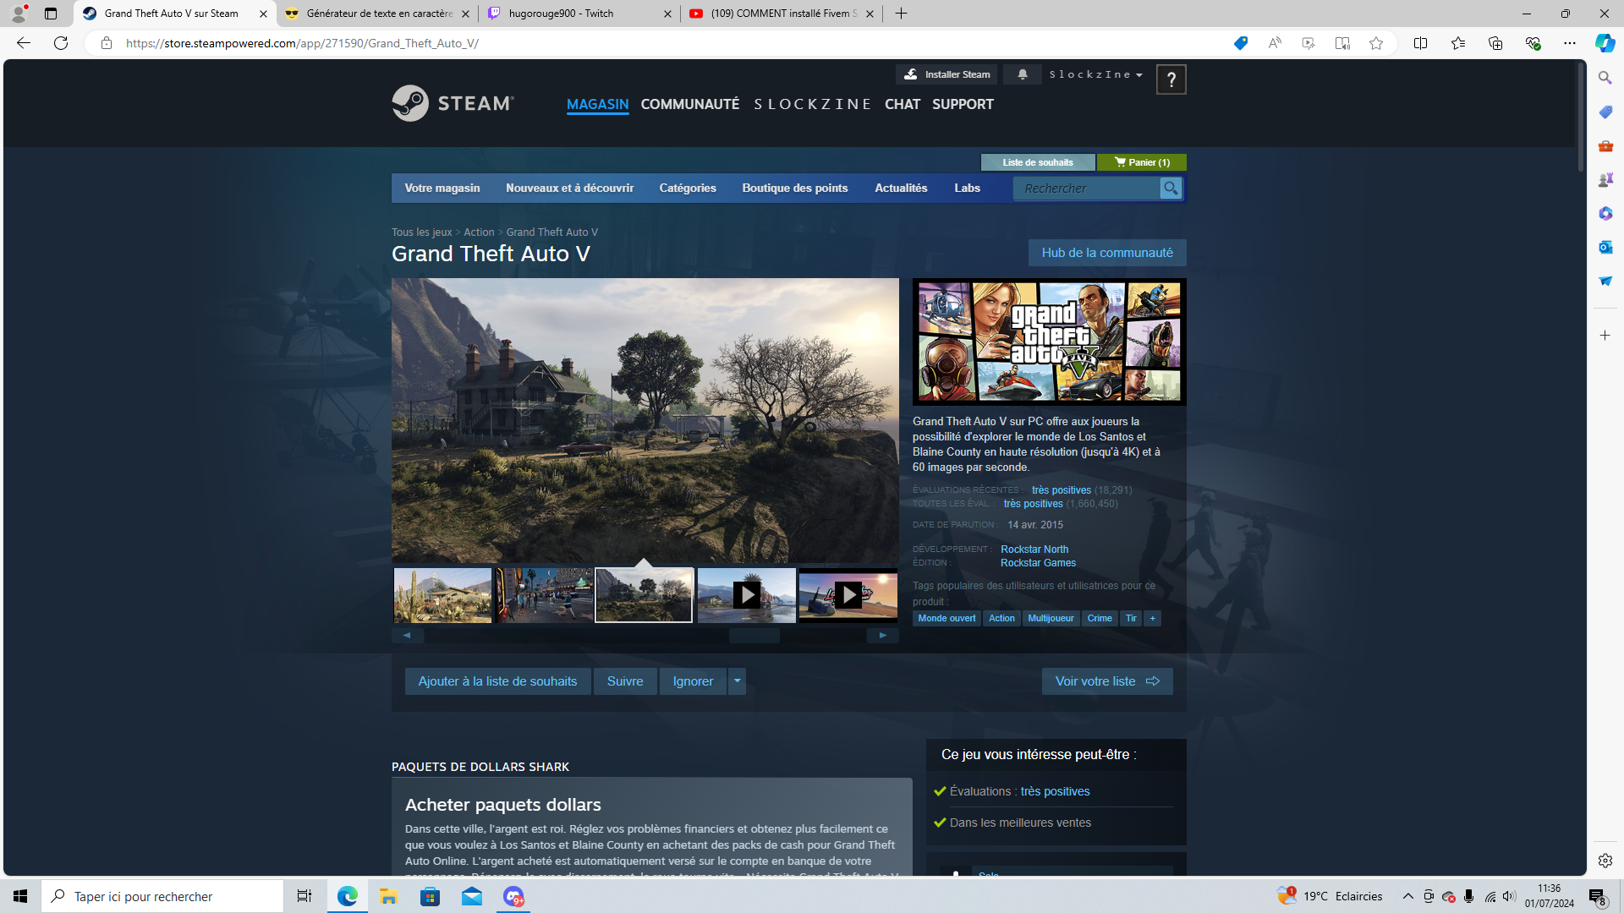Refresh the Steam store page

(x=61, y=43)
